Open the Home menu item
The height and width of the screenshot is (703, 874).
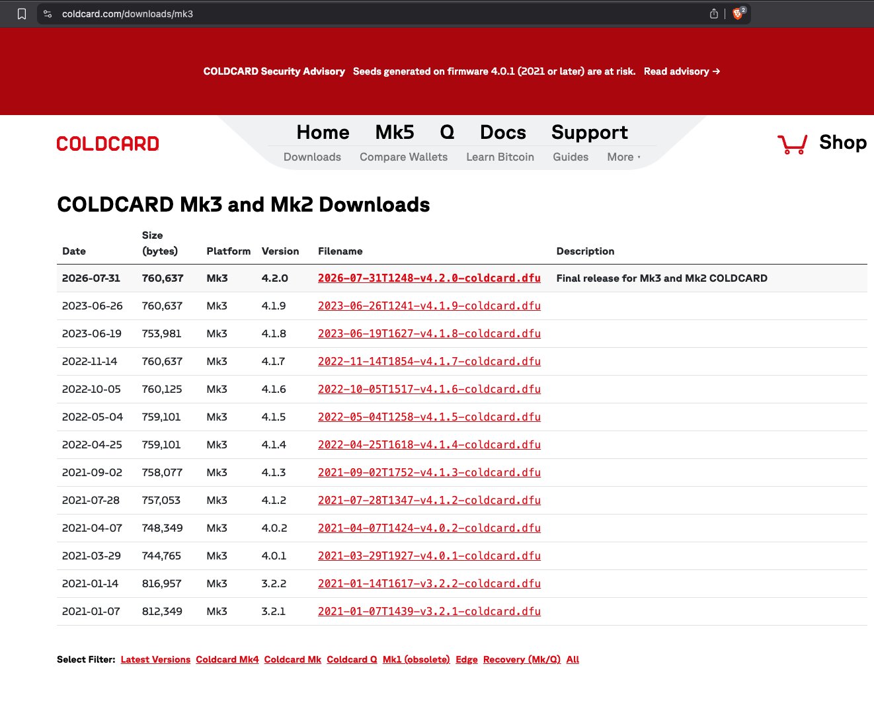323,132
